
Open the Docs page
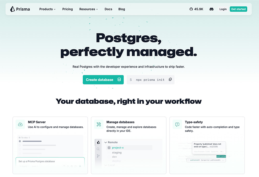[x=108, y=9]
